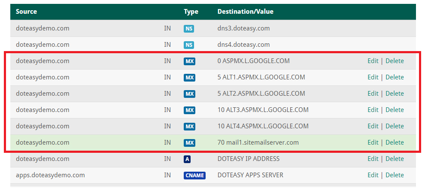
Task: Delete the 5 ALT2.ASPMX.L.GOOGLE.COM record
Action: tap(395, 94)
